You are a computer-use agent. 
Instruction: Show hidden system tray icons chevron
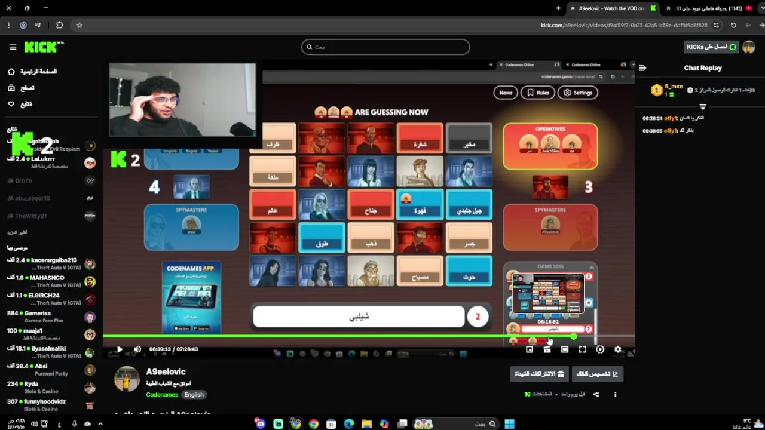pyautogui.click(x=100, y=423)
